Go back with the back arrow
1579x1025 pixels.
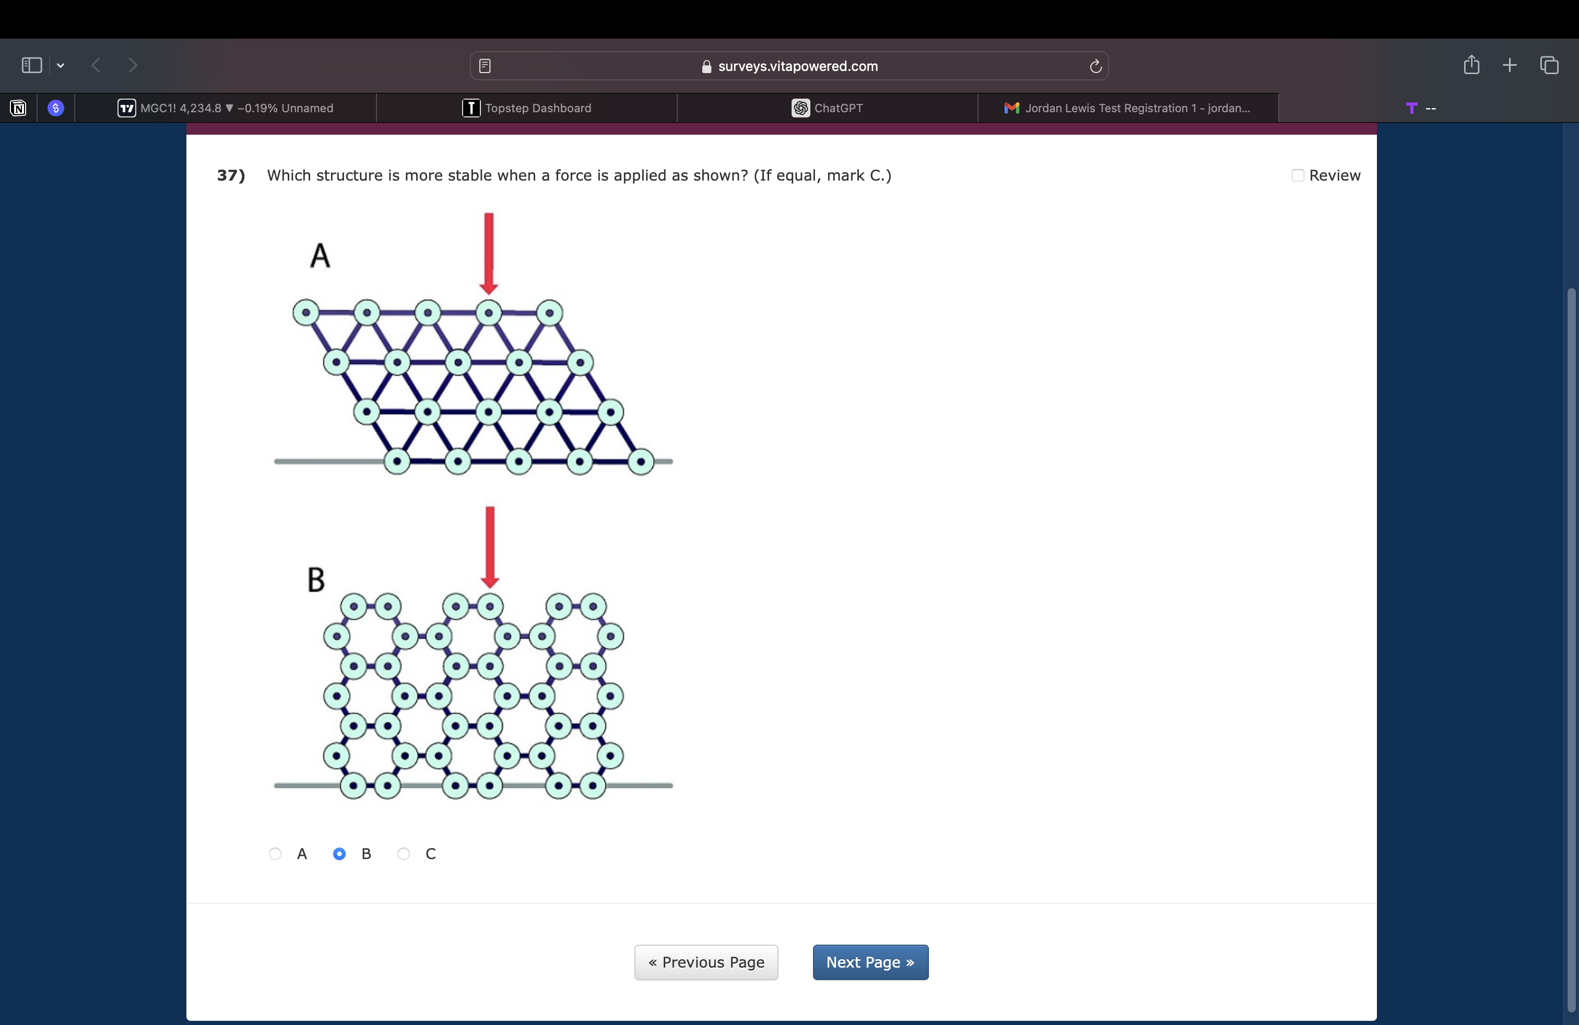click(x=96, y=65)
